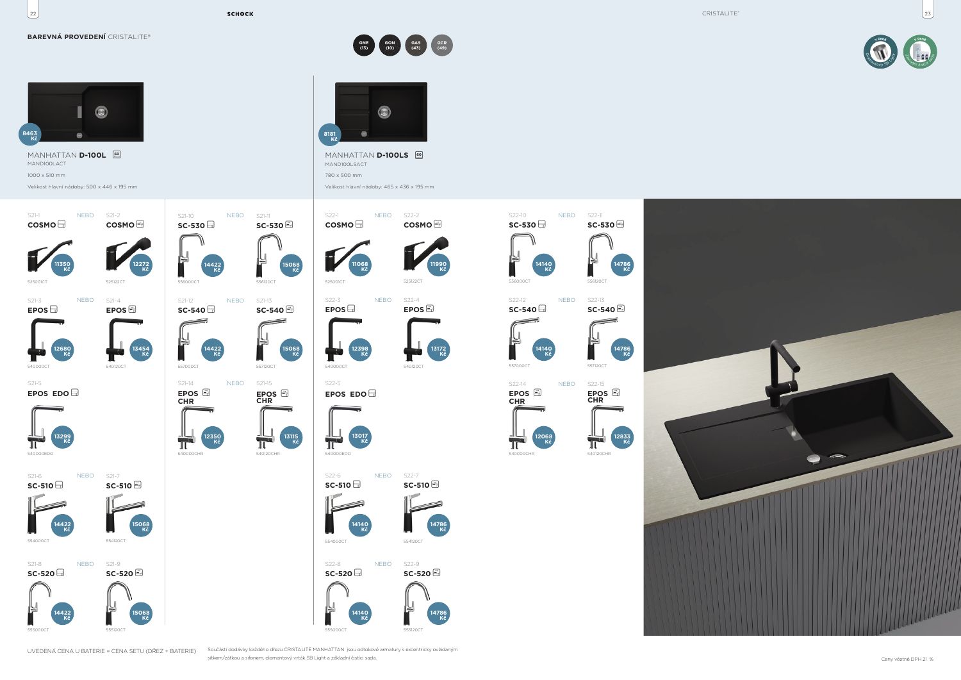Image resolution: width=961 pixels, height=680 pixels.
Task: Open the Manhattan D-100LS sink image
Action: tap(381, 112)
